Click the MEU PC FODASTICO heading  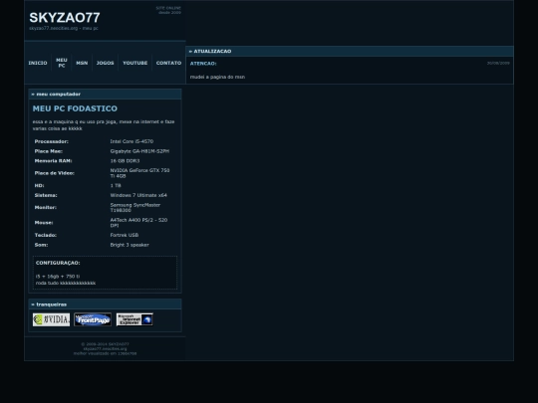click(75, 108)
